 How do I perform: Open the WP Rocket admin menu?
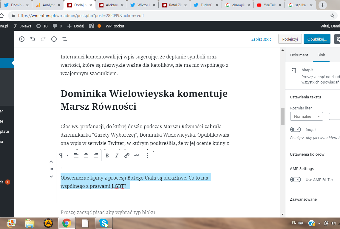click(115, 26)
